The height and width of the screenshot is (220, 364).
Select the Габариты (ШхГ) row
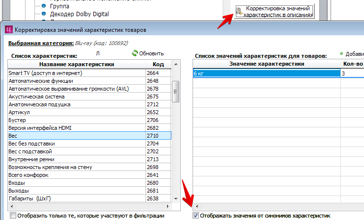click(x=89, y=198)
